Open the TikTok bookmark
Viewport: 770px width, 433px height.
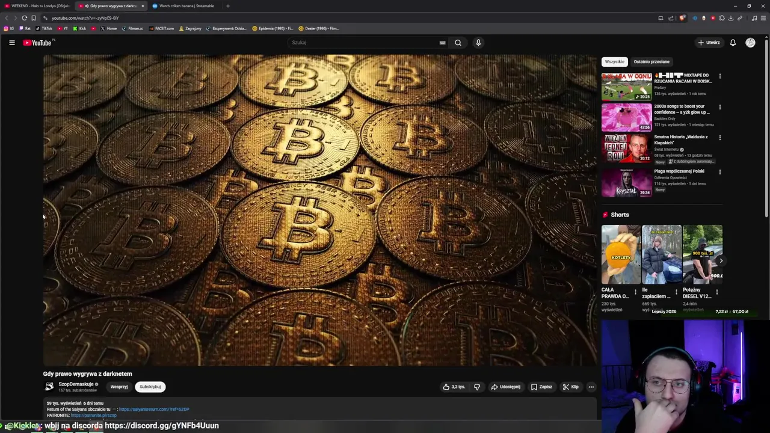click(x=44, y=28)
